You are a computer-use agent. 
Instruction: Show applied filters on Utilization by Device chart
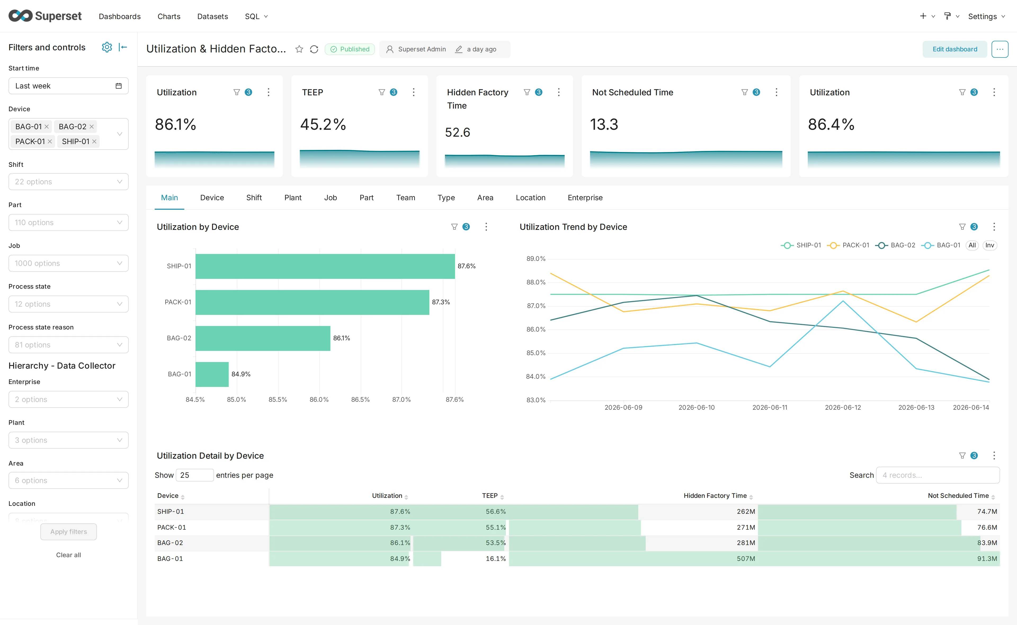(460, 226)
